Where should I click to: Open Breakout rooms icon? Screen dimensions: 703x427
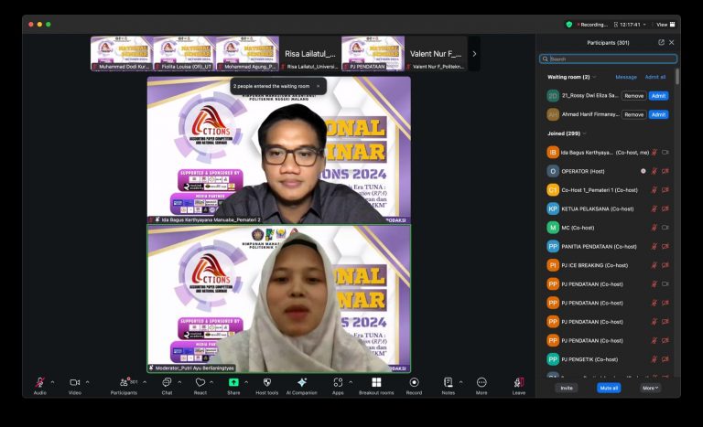tap(376, 382)
